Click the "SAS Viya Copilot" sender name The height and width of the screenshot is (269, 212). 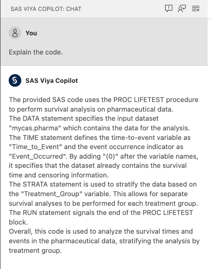[x=52, y=81]
